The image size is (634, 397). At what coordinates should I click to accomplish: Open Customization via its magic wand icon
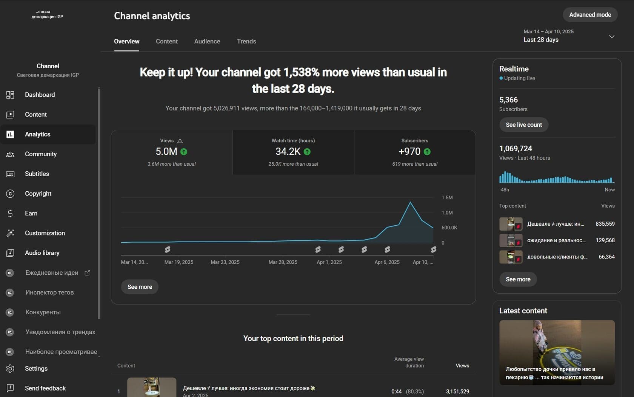(x=10, y=233)
